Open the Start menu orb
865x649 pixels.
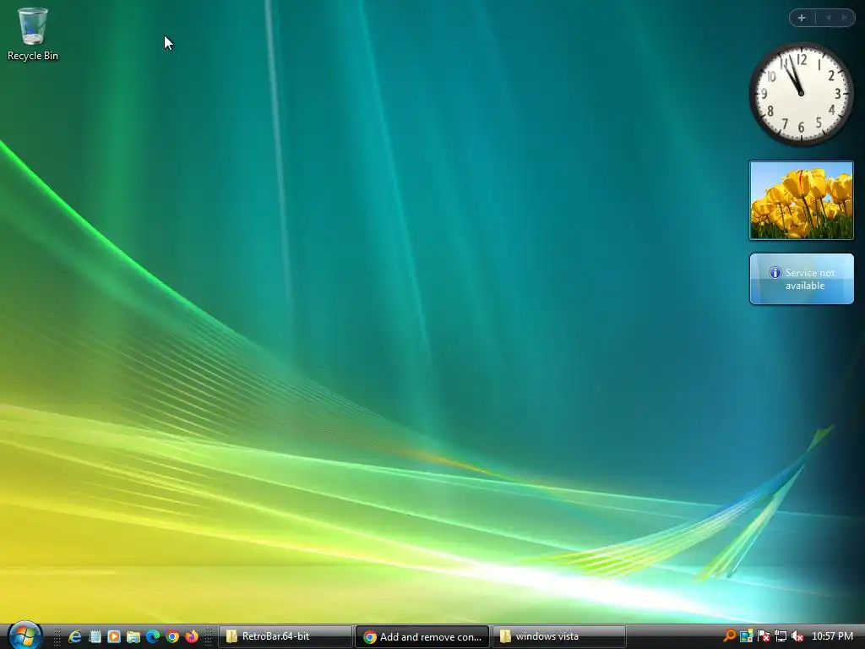[24, 635]
